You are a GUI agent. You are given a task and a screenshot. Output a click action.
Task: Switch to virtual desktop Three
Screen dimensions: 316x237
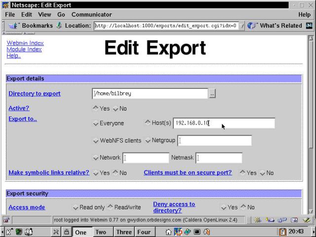click(124, 232)
